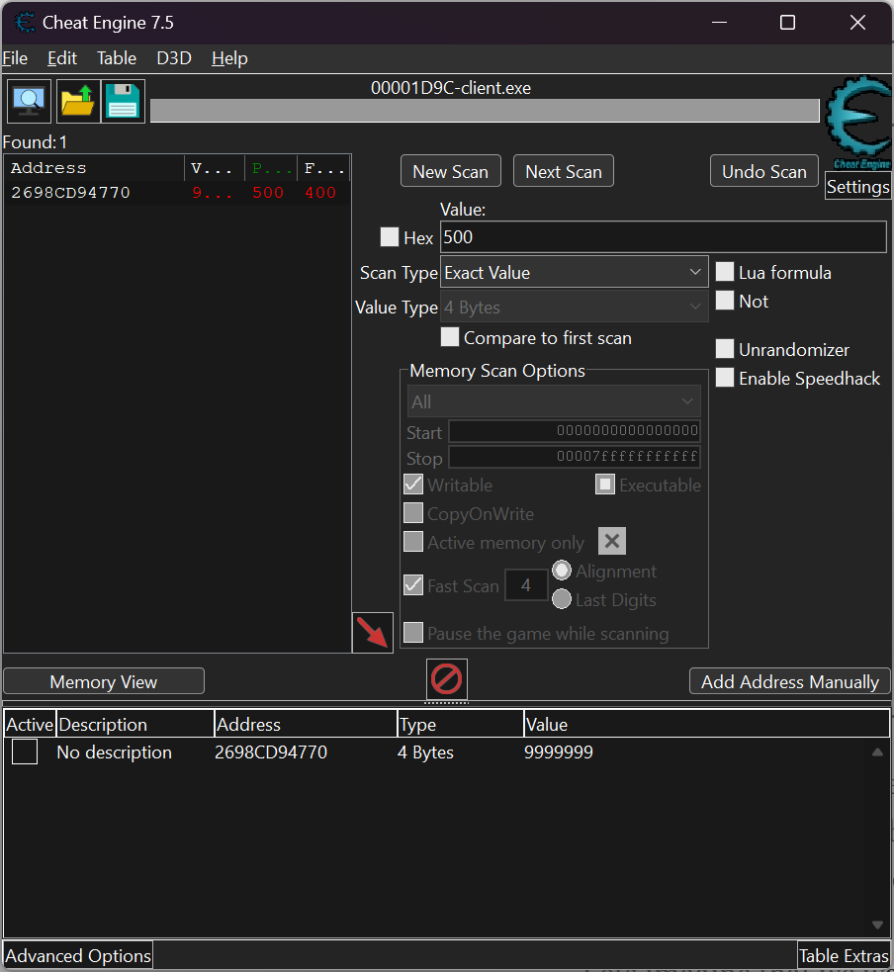Click the Address column header in found list
The width and height of the screenshot is (894, 972).
pyautogui.click(x=94, y=168)
